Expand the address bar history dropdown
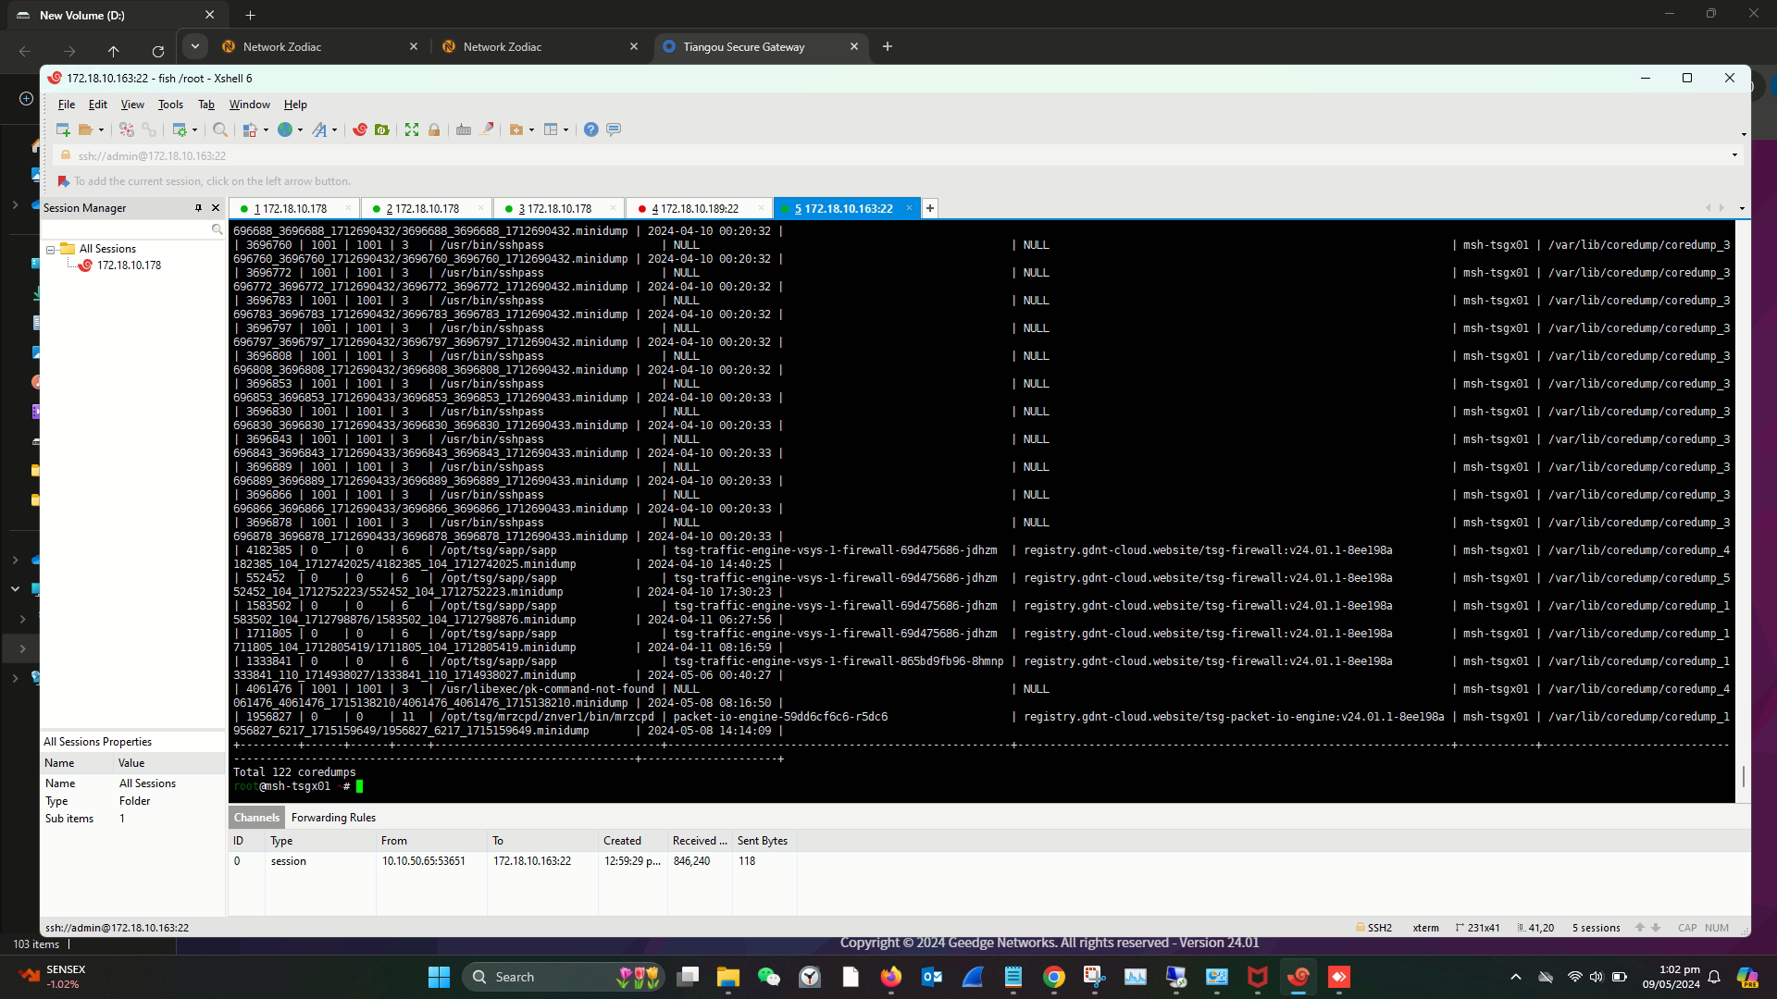Screen dimensions: 1777x999 [x=1734, y=155]
